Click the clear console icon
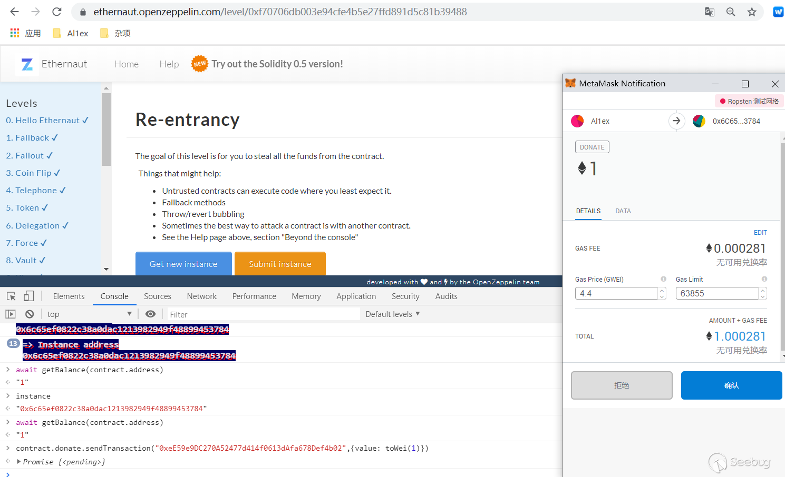Screen dimensions: 785x477 tap(30, 314)
